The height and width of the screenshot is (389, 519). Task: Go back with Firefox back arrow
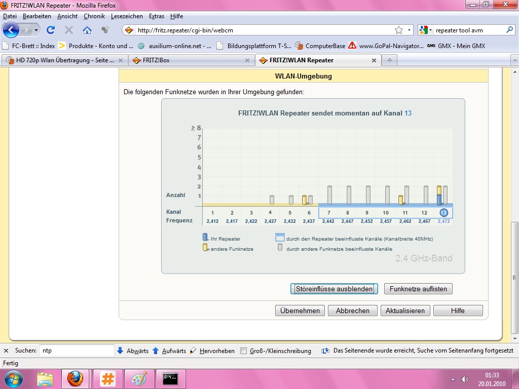pyautogui.click(x=11, y=30)
